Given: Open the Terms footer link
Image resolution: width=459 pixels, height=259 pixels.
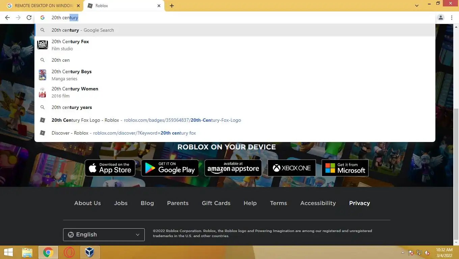Looking at the screenshot, I should click(x=278, y=203).
